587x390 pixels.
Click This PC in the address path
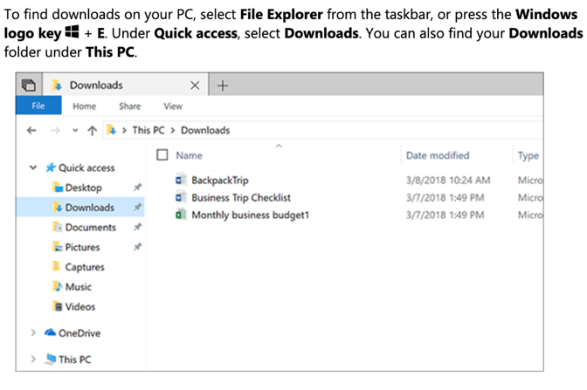click(148, 130)
